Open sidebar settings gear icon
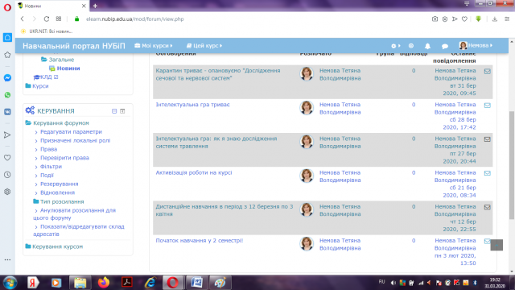The height and width of the screenshot is (290, 515). [7, 192]
